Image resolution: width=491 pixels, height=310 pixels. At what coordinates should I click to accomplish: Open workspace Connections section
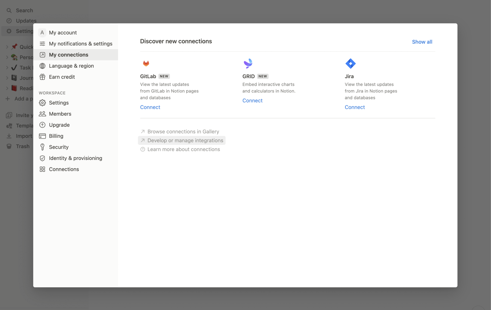click(x=76, y=169)
